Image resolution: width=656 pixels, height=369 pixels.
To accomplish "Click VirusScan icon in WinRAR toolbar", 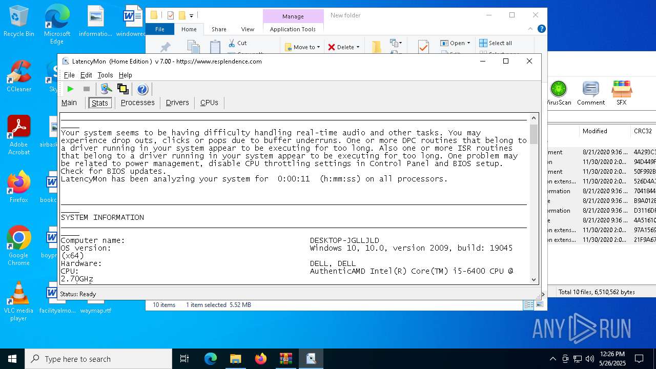I will tap(558, 93).
